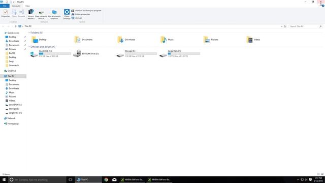
Task: Open Task View on the taskbar
Action: 71,179
